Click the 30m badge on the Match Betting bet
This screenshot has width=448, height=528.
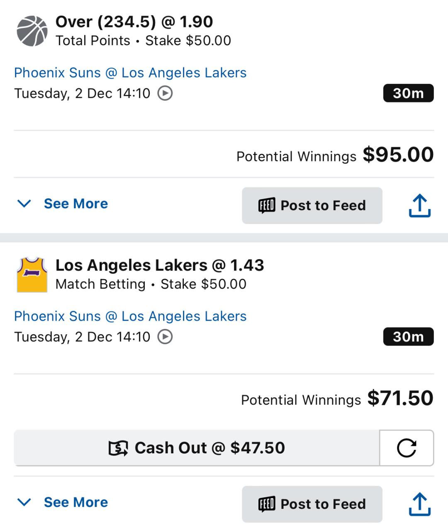tap(408, 337)
